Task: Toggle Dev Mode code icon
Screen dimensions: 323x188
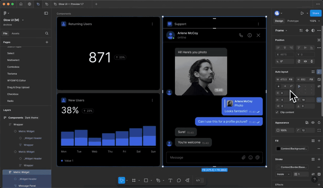Action: click(198, 180)
